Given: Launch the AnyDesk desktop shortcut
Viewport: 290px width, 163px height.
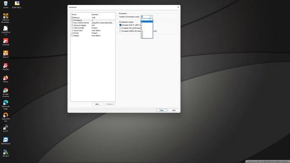Looking at the screenshot, I should click(x=5, y=42).
